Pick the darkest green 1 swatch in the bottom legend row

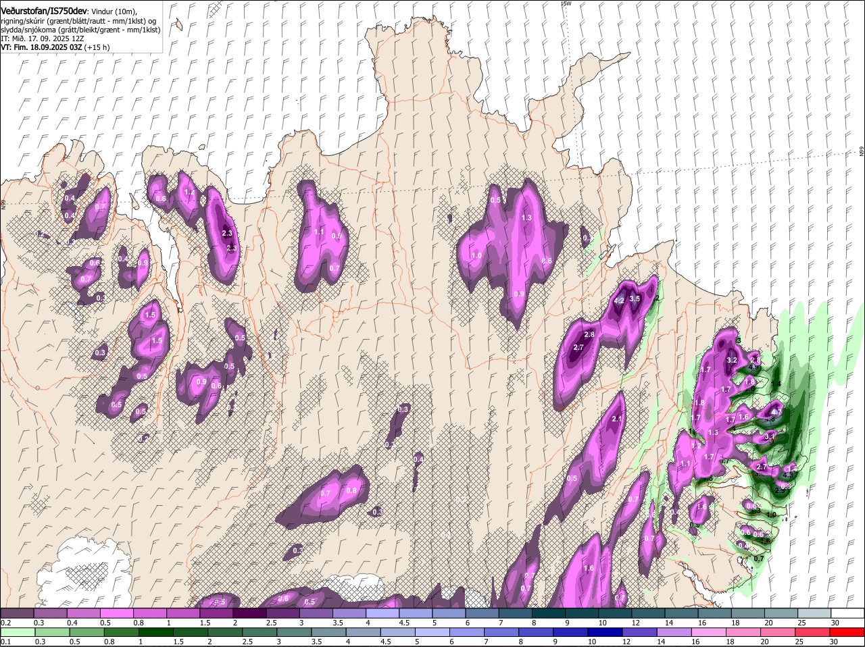pos(157,633)
